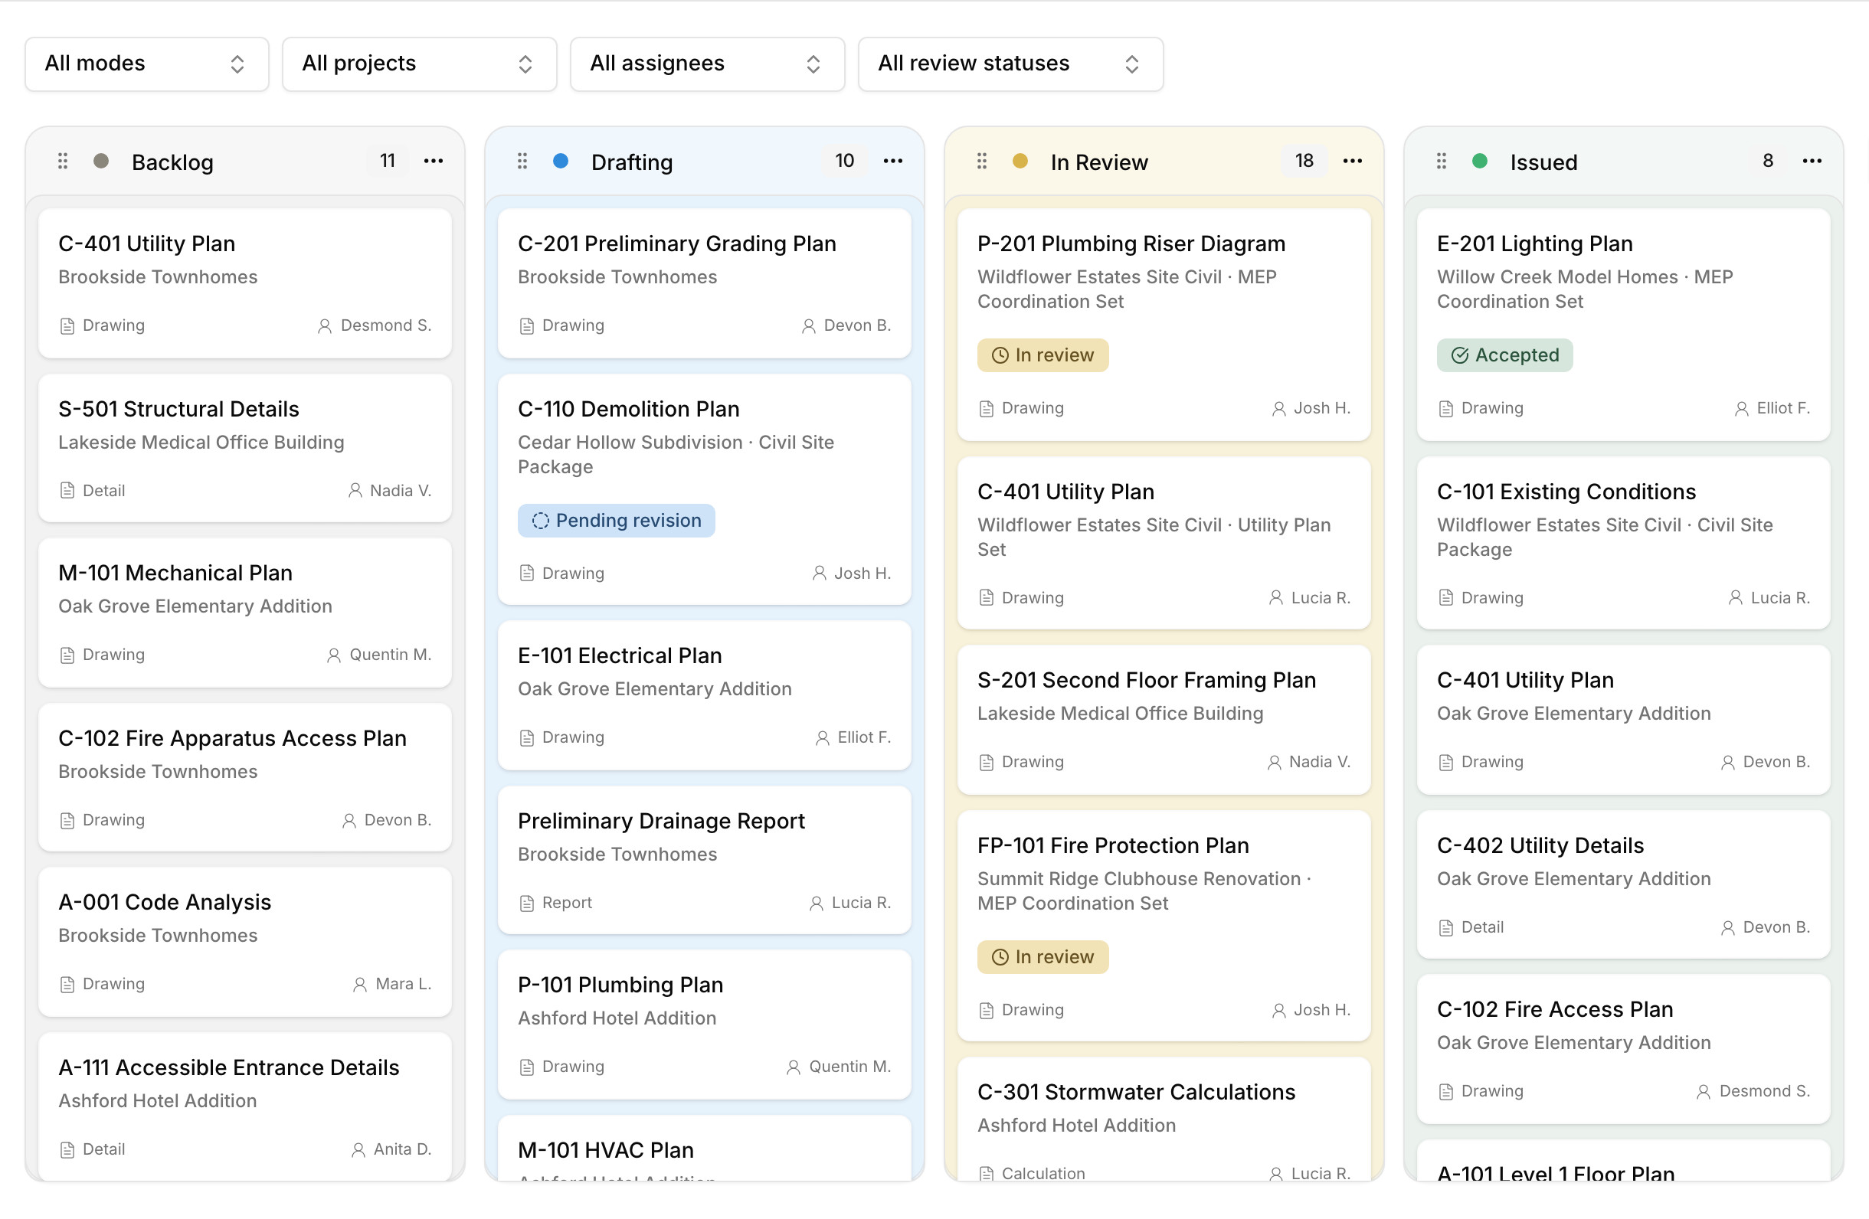
Task: Open the FP-101 Fire Protection Plan card
Action: 1164,927
